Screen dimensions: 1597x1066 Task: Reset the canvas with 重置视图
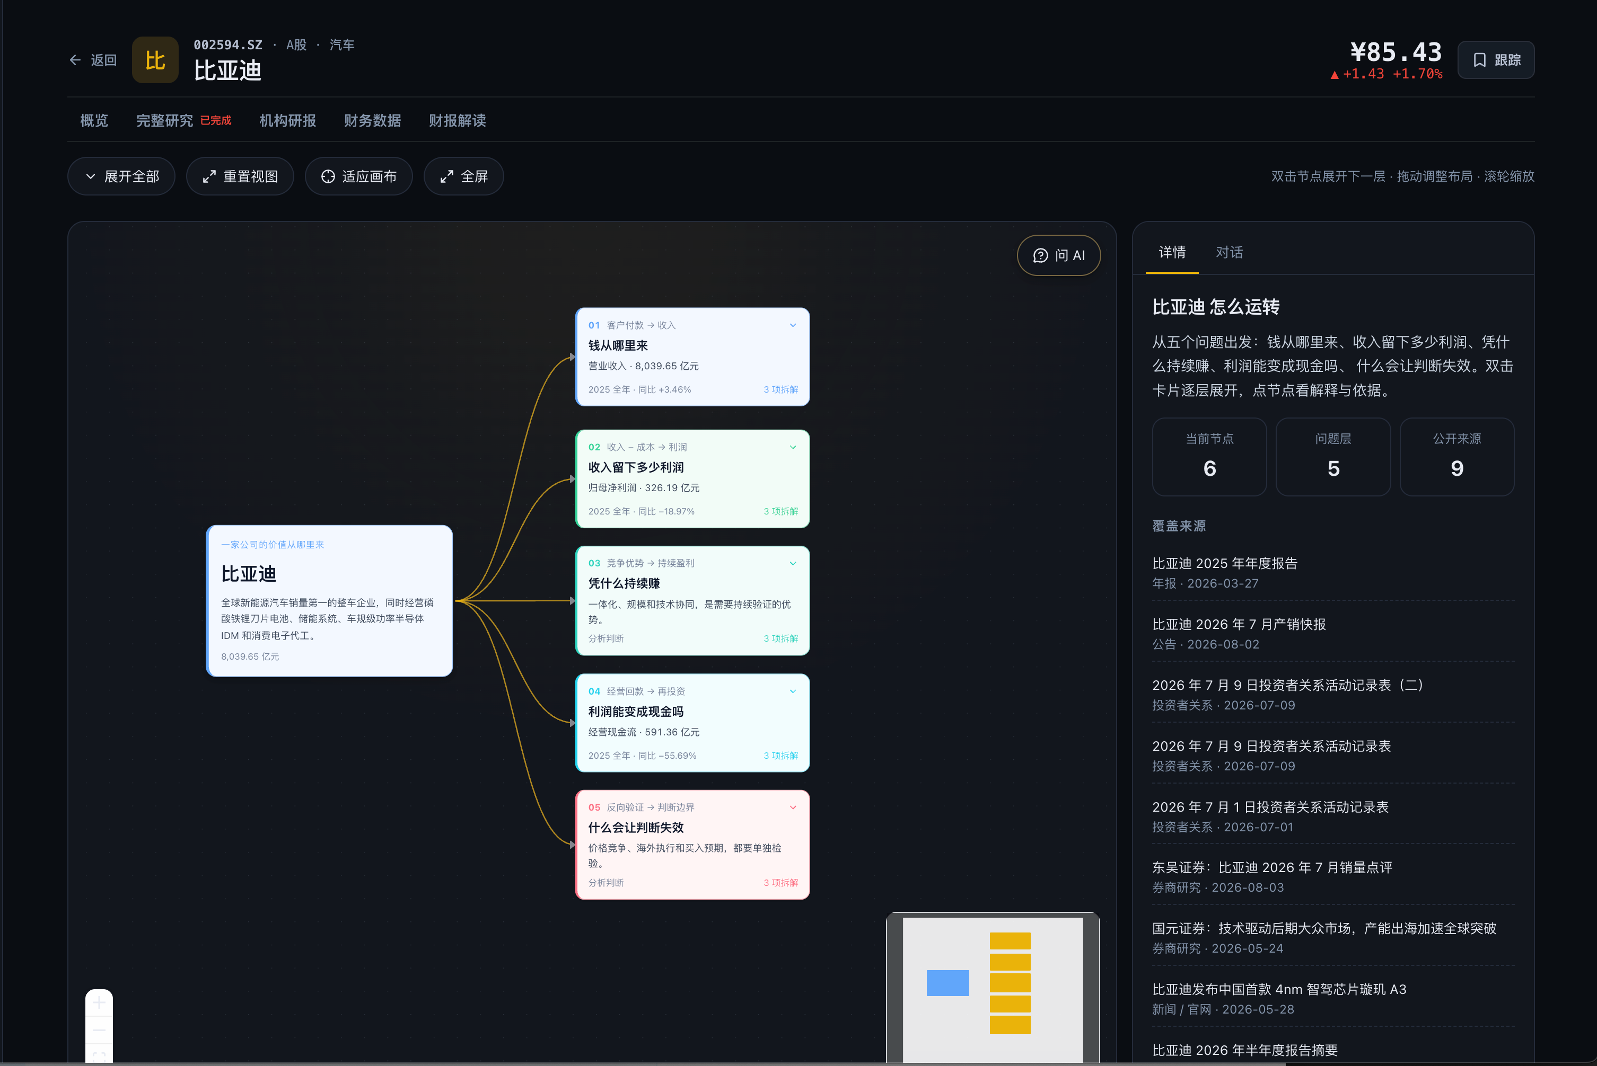pos(240,176)
